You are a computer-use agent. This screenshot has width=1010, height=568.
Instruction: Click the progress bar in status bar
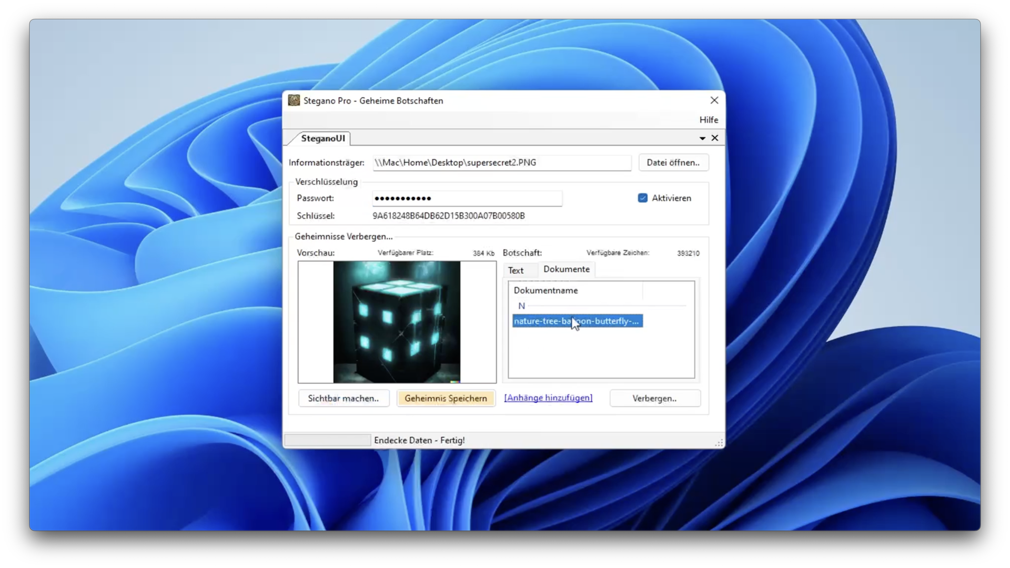point(327,440)
